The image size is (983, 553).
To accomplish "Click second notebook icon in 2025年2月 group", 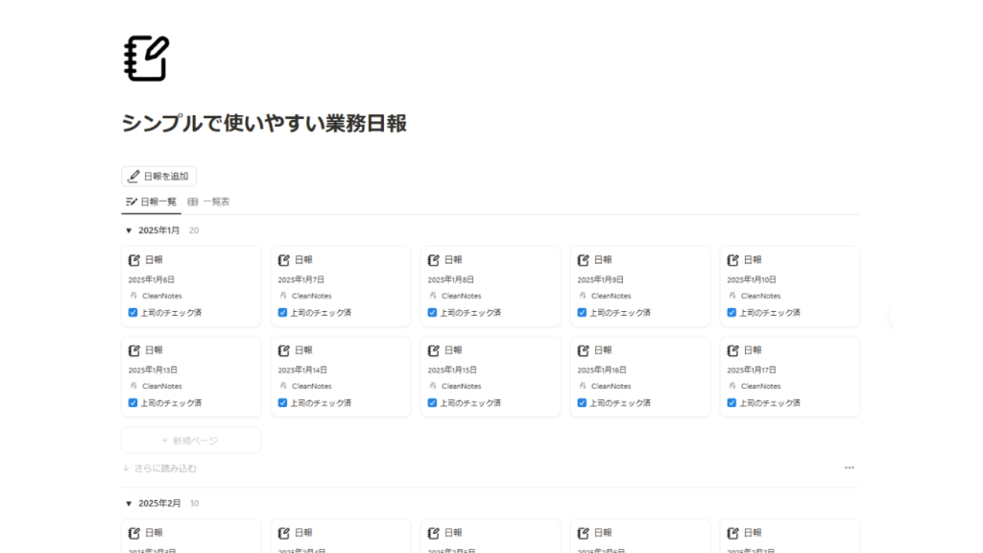I will pyautogui.click(x=284, y=533).
